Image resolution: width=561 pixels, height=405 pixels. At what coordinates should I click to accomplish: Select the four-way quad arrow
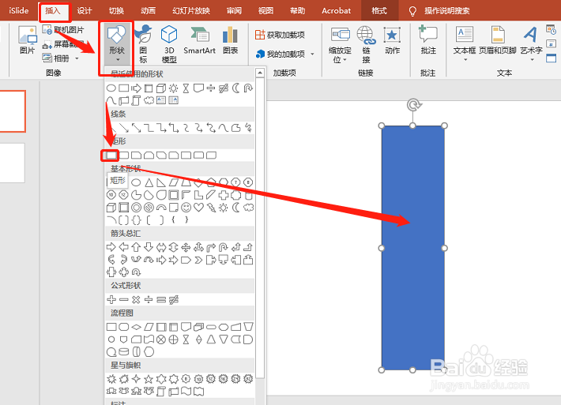tap(186, 247)
